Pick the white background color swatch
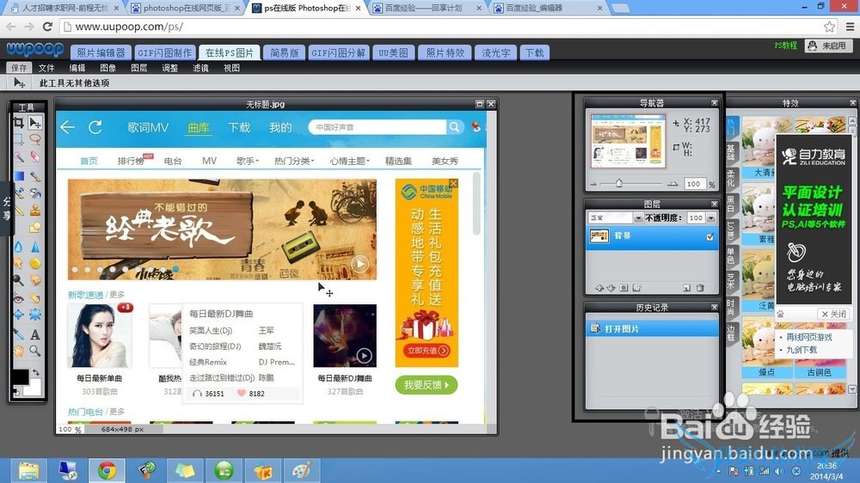 point(34,388)
